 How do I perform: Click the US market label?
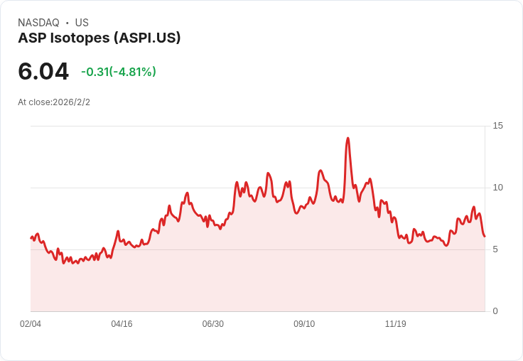pos(82,23)
